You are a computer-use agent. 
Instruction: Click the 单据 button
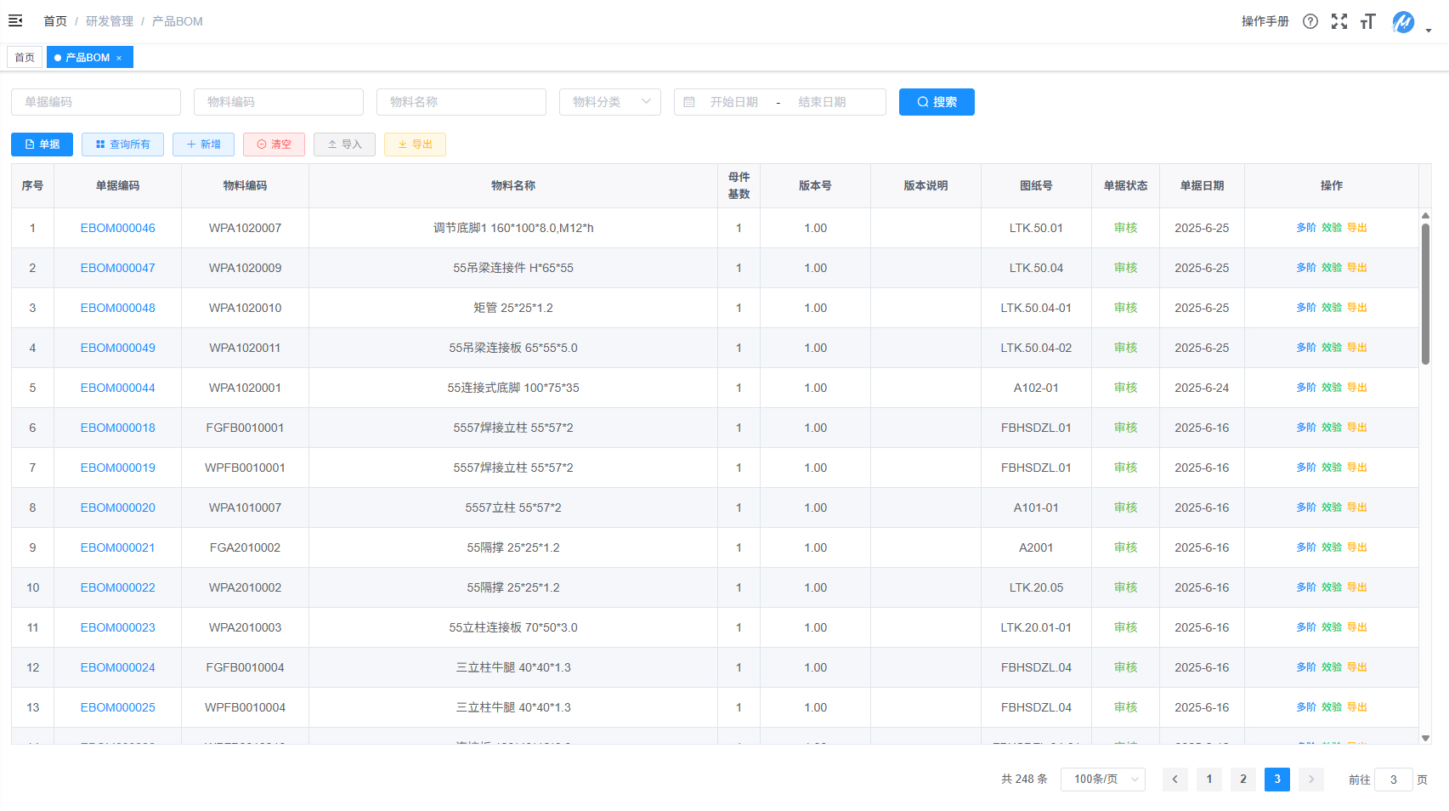42,145
